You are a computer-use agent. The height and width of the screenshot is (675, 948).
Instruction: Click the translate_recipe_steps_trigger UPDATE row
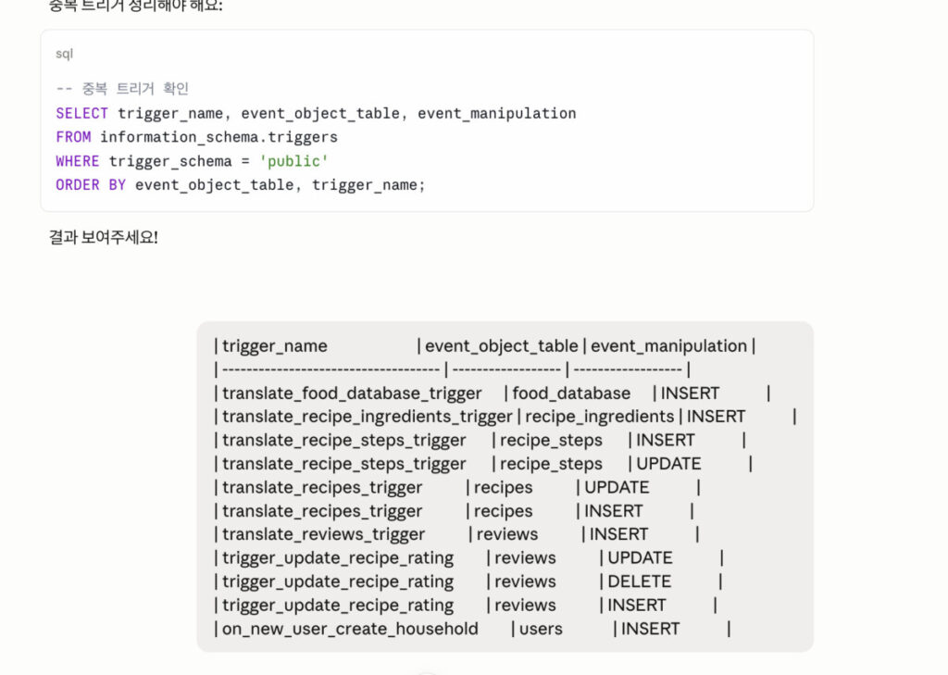coord(483,464)
